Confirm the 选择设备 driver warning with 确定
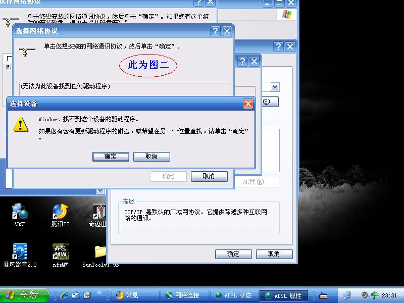 tap(111, 157)
